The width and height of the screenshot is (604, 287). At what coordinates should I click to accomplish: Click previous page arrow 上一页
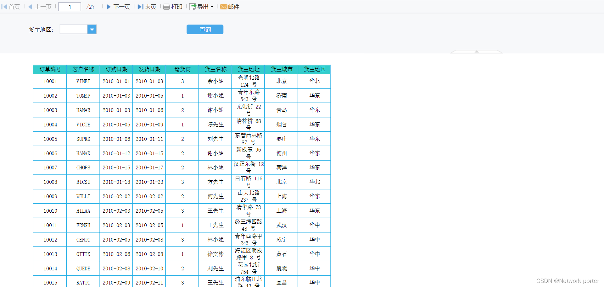click(x=30, y=7)
